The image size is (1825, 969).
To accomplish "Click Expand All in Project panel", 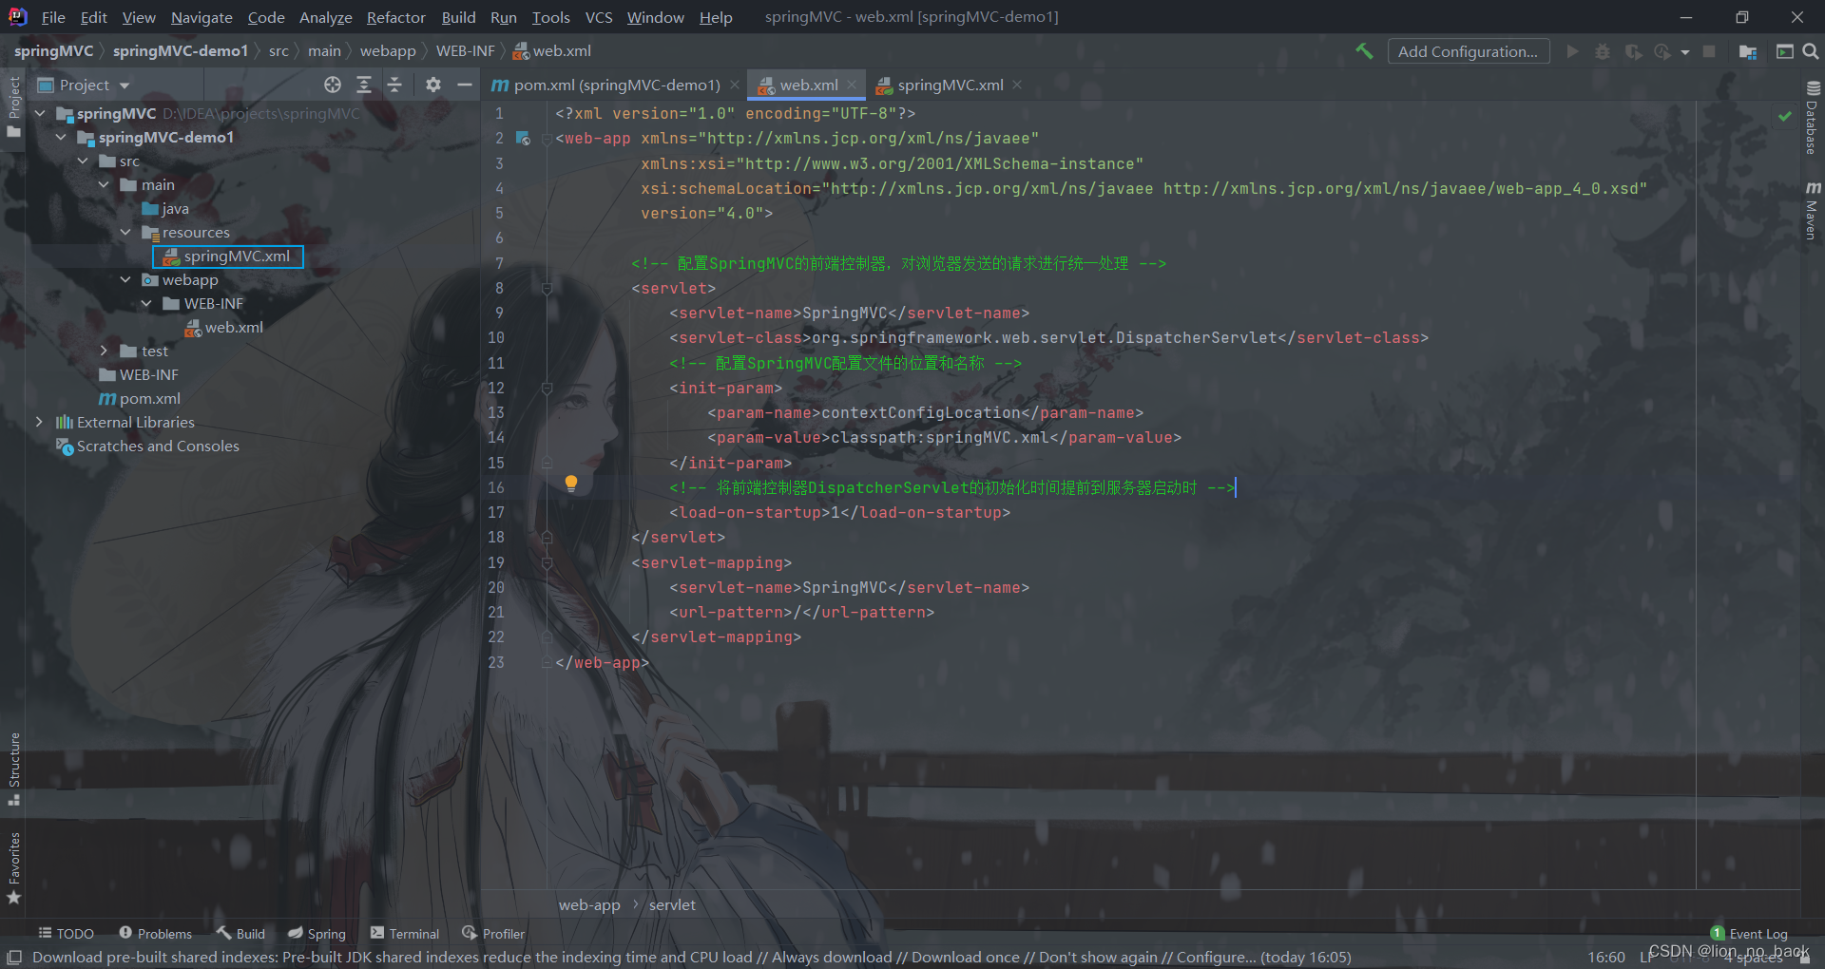I will (363, 85).
